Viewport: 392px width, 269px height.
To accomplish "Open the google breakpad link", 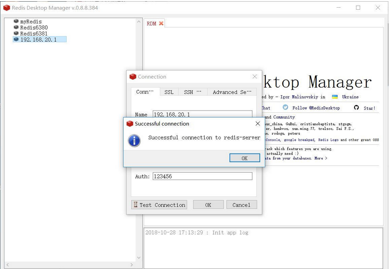I will 299,140.
